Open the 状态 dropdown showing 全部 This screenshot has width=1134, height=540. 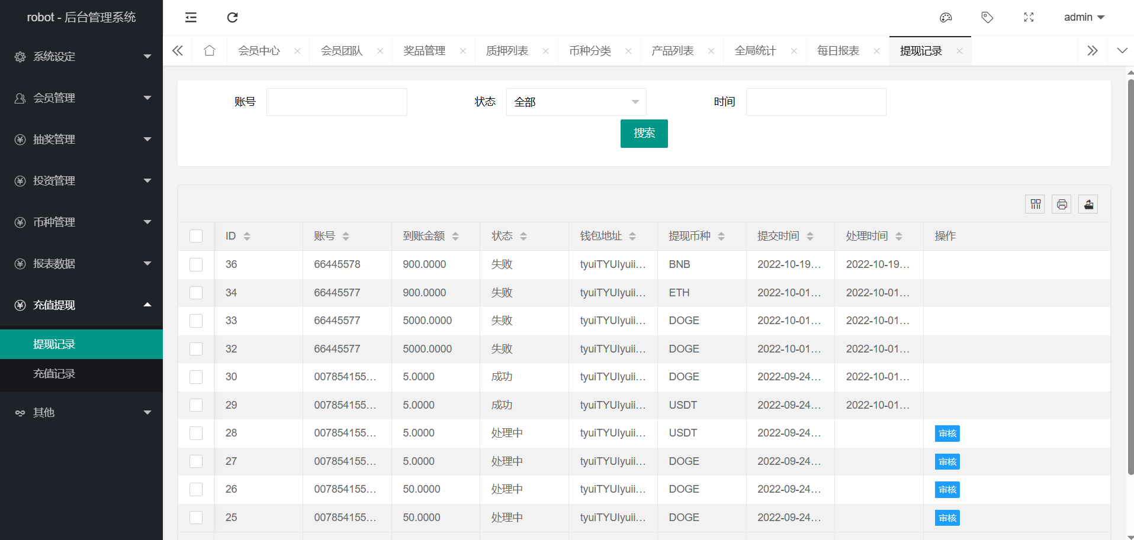pyautogui.click(x=576, y=102)
